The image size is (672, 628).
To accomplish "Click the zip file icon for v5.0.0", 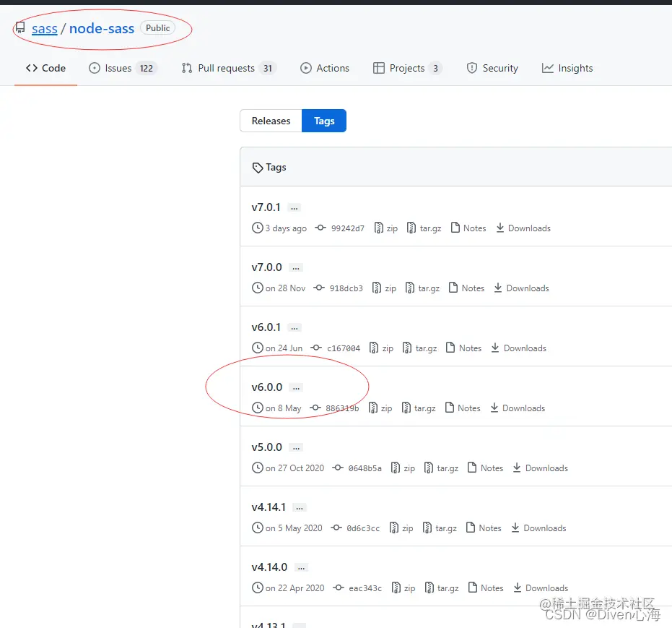I will pos(396,468).
